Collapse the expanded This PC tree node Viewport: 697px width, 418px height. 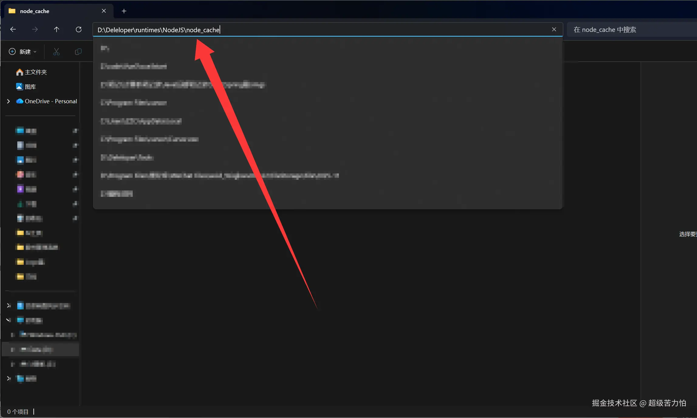tap(9, 320)
